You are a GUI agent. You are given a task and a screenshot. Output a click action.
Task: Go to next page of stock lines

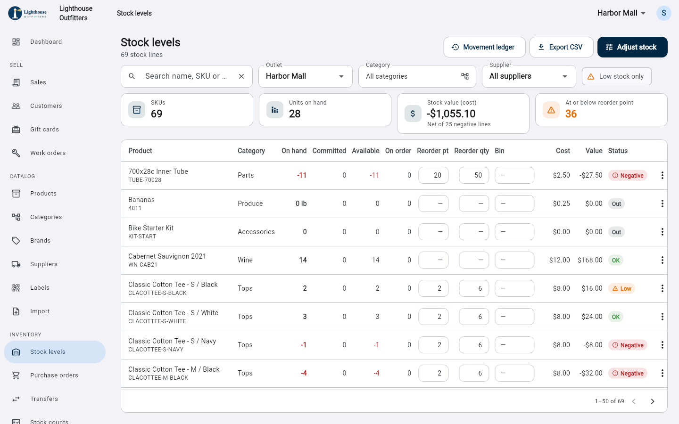(653, 401)
